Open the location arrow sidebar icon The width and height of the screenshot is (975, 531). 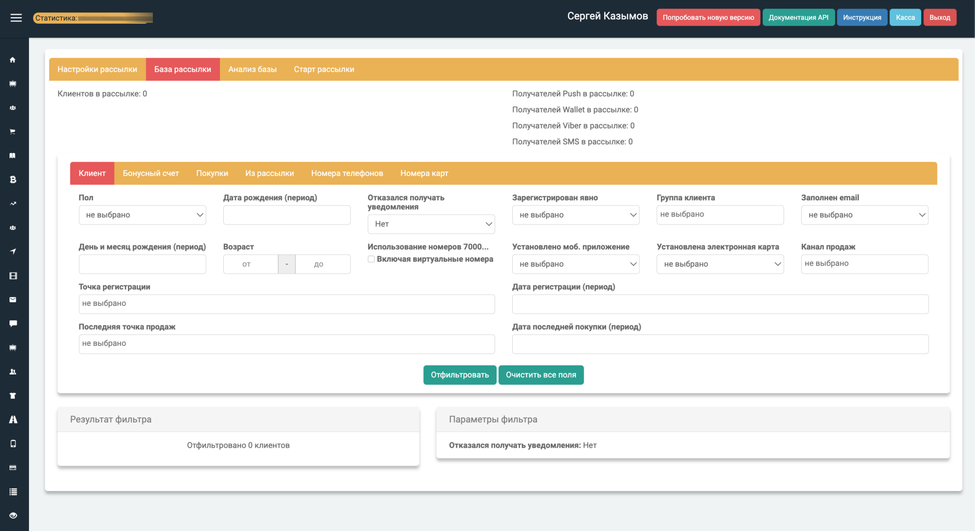(13, 252)
